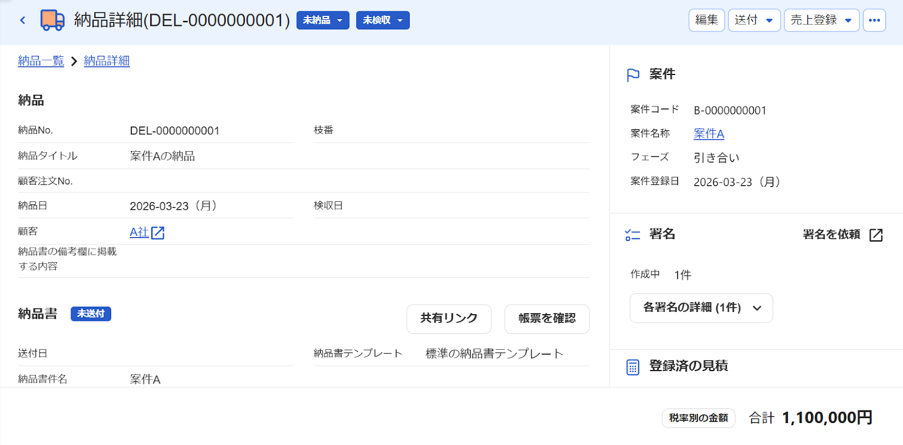Click 標準の納品書テンプレート value
The width and height of the screenshot is (903, 445).
click(494, 354)
